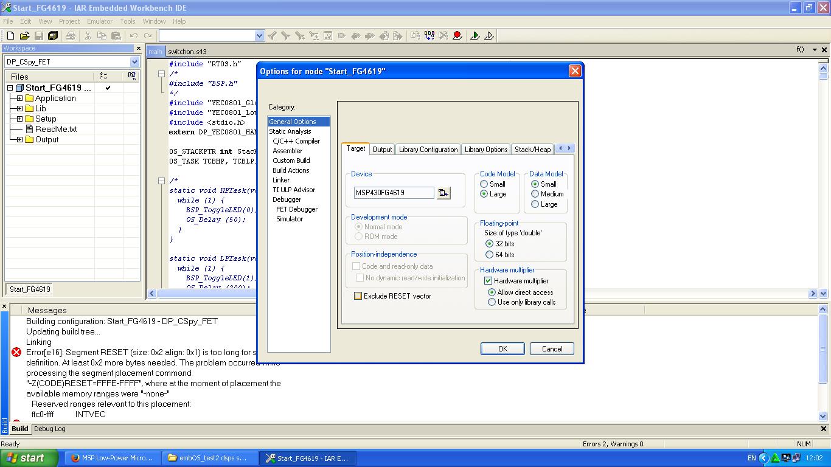Select Linker in the Category list

[x=281, y=180]
